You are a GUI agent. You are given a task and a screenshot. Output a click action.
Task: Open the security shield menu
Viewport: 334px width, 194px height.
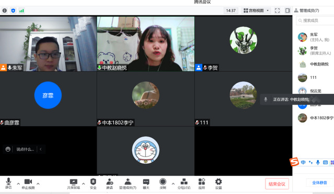[x=93, y=184]
